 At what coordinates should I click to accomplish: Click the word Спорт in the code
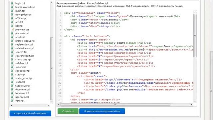[x=118, y=60]
